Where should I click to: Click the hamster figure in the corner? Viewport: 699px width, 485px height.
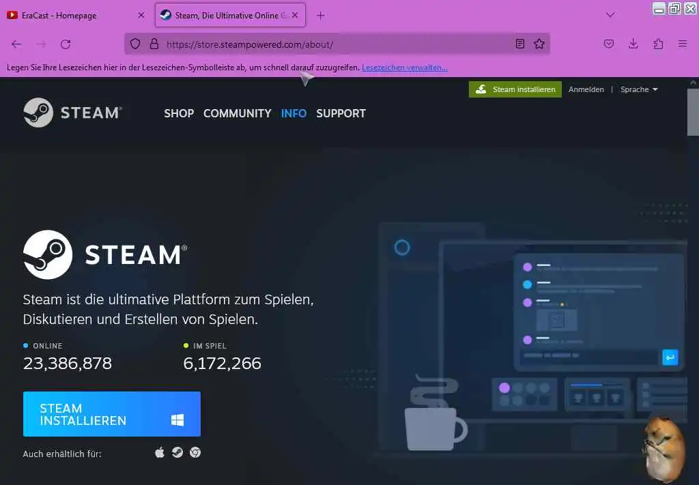(664, 450)
